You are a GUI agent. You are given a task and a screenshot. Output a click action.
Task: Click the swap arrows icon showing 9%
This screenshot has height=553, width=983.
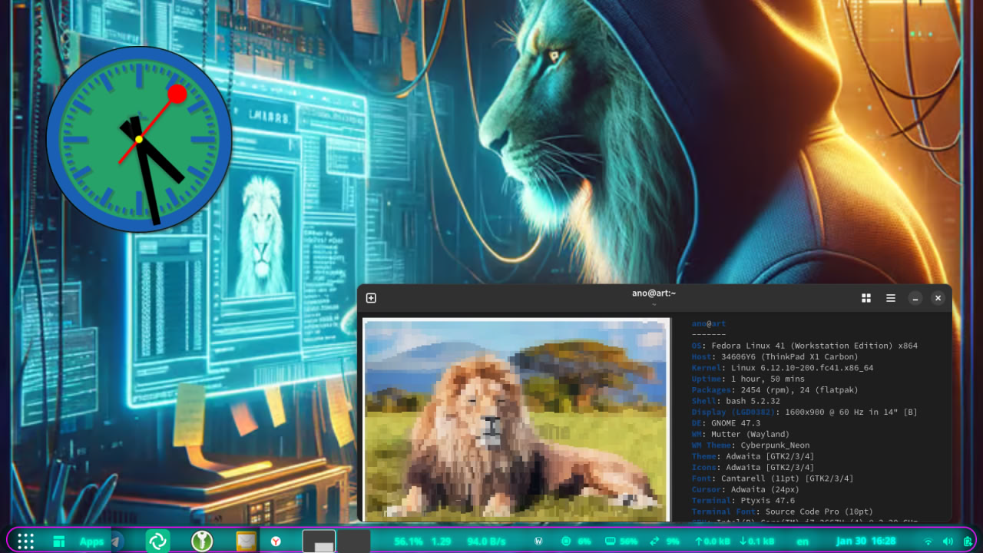pyautogui.click(x=654, y=541)
